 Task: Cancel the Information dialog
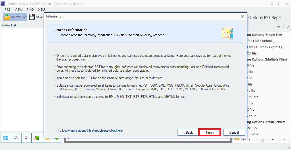[234, 133]
